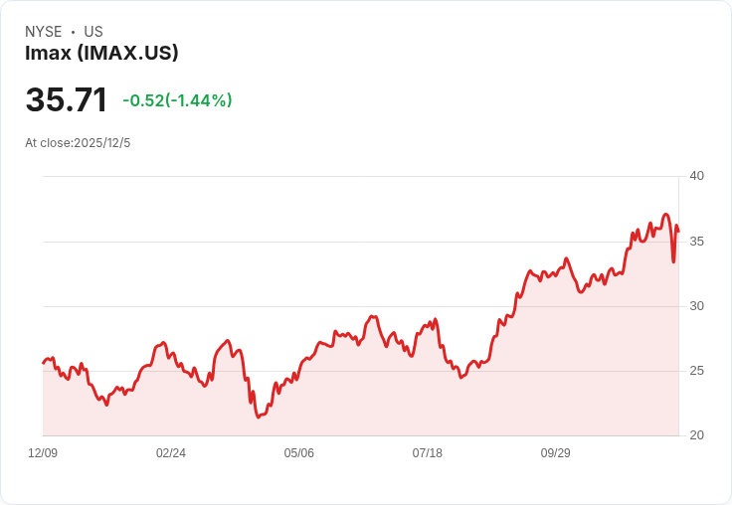Click the current price 35.71

click(x=66, y=100)
